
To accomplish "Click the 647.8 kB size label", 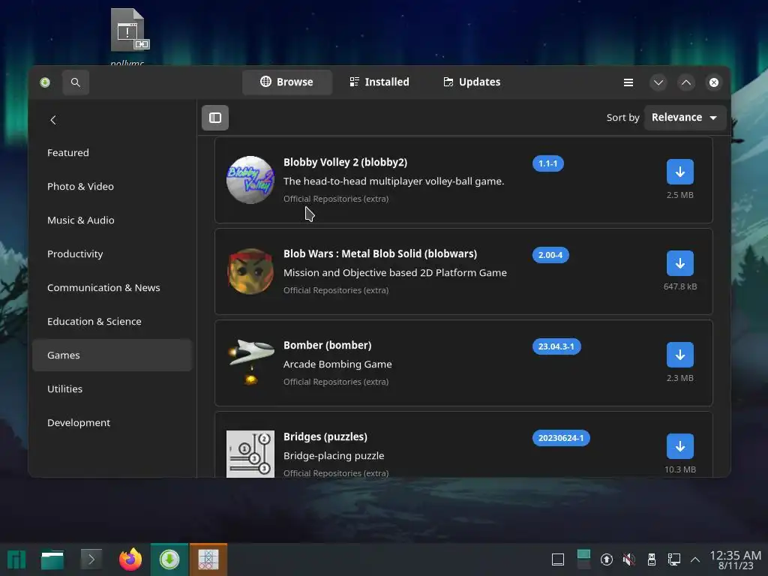I will pos(679,286).
